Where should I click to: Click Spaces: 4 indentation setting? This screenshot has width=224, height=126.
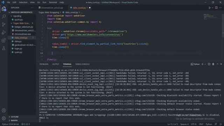coord(184,124)
